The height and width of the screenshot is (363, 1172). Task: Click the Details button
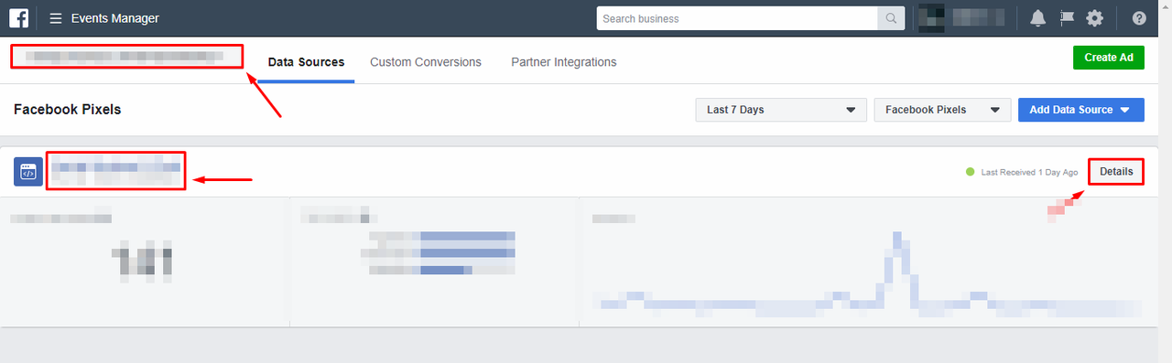[x=1116, y=171]
